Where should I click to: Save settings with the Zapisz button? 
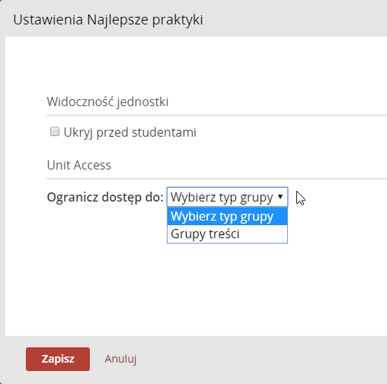tap(58, 359)
